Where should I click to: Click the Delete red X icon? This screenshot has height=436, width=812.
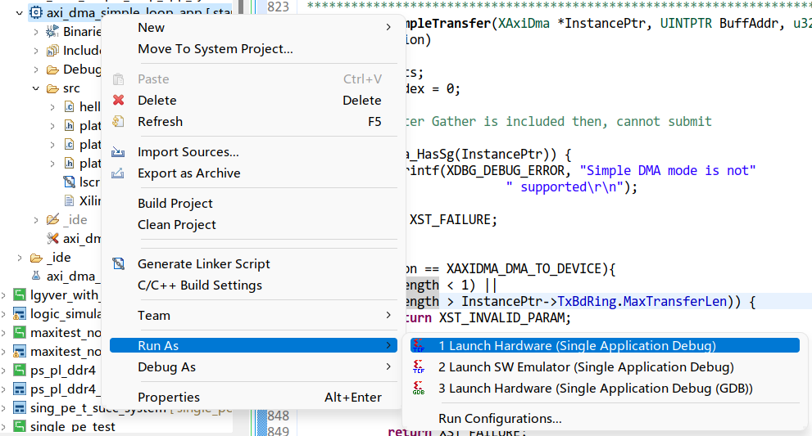tap(119, 100)
